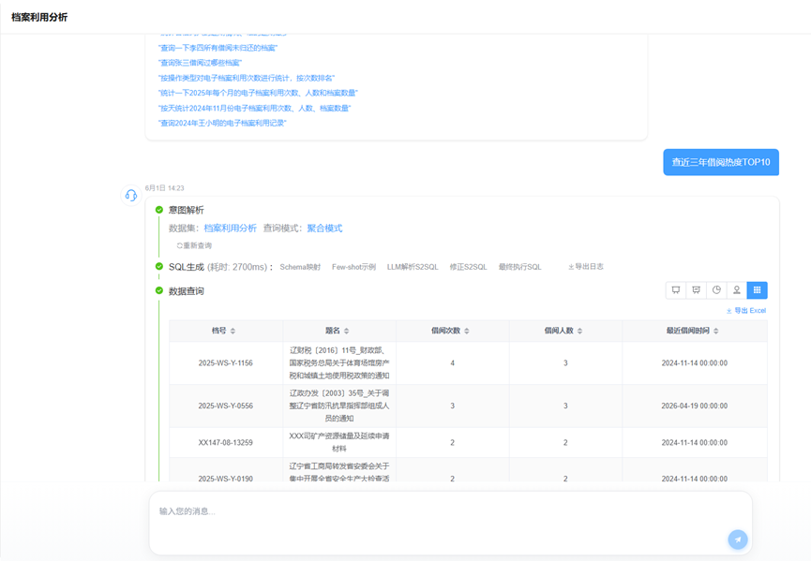
Task: Click 重新查询 to rerun the query
Action: click(x=194, y=245)
